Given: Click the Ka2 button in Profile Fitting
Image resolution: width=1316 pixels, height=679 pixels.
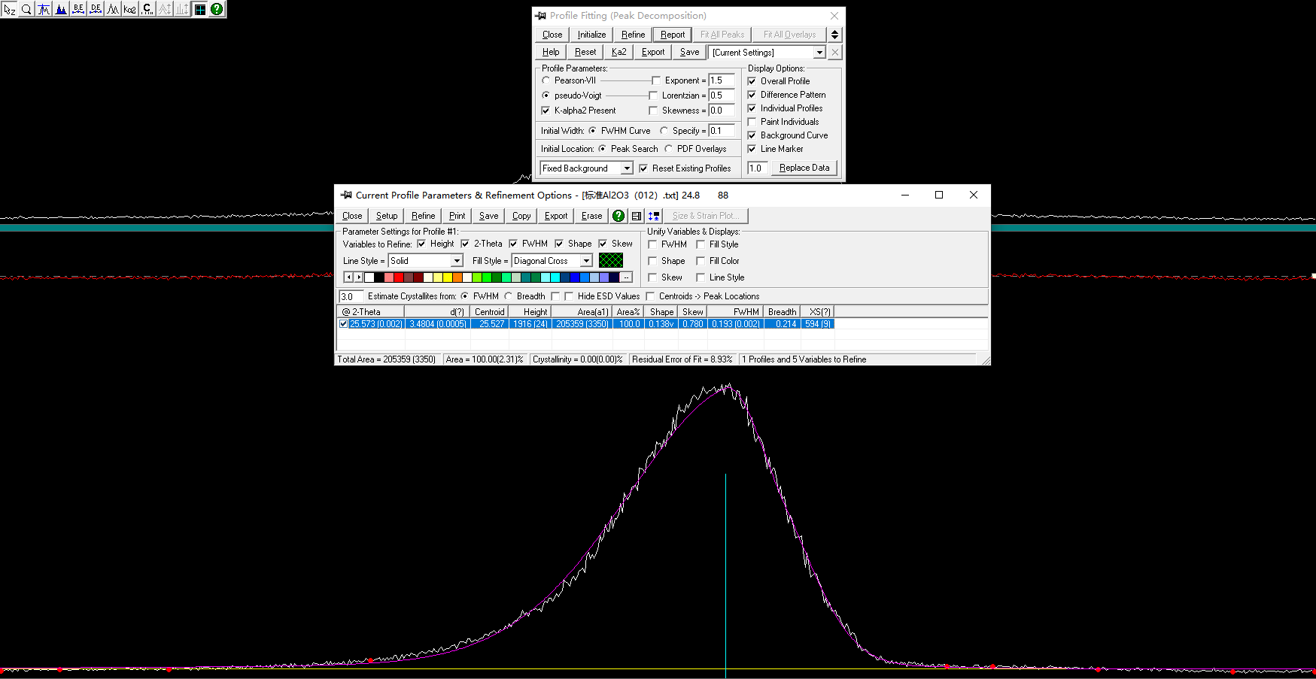Looking at the screenshot, I should point(619,53).
